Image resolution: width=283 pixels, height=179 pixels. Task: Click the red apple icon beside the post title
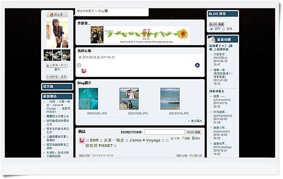click(82, 140)
